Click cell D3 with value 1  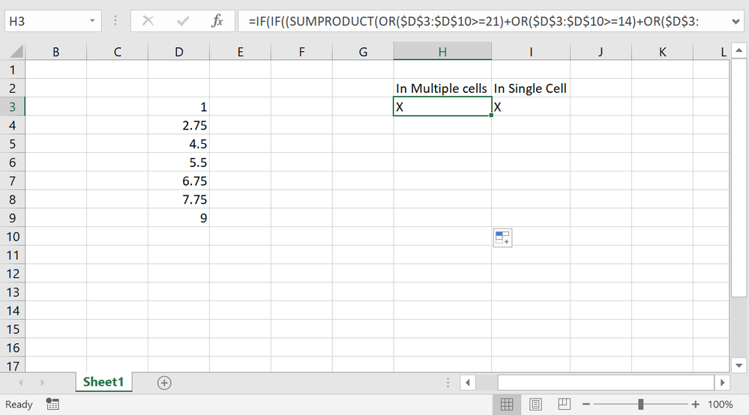(178, 107)
